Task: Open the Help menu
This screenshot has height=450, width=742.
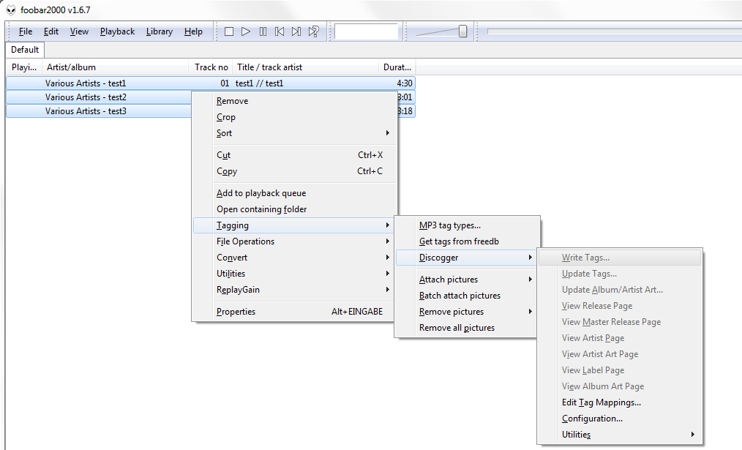Action: pos(193,31)
